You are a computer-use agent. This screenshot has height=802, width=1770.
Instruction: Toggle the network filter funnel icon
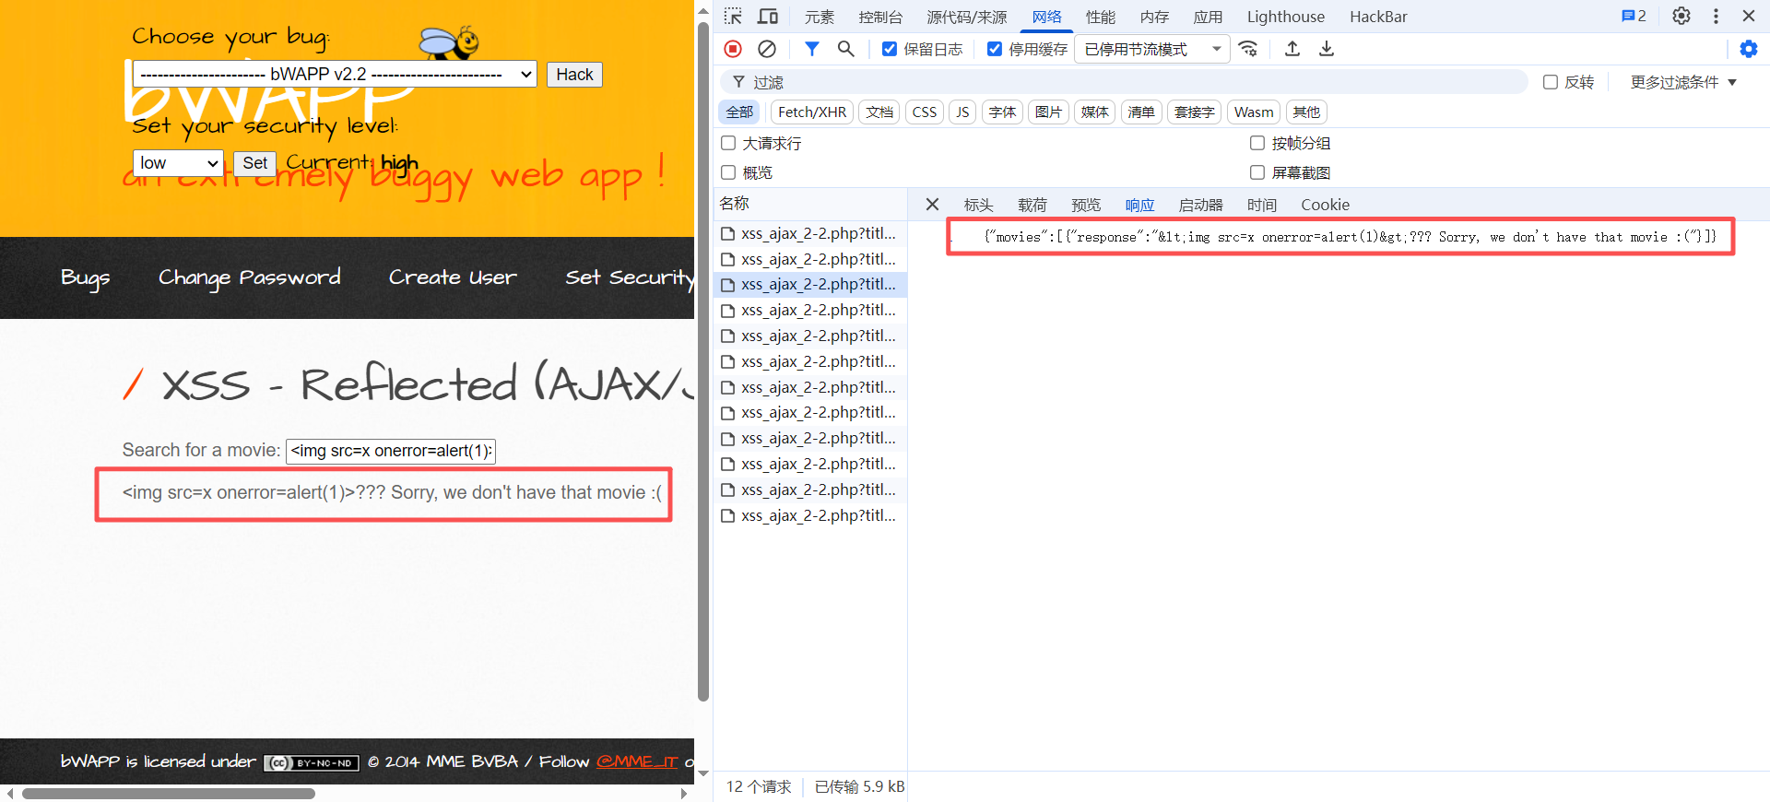[811, 49]
